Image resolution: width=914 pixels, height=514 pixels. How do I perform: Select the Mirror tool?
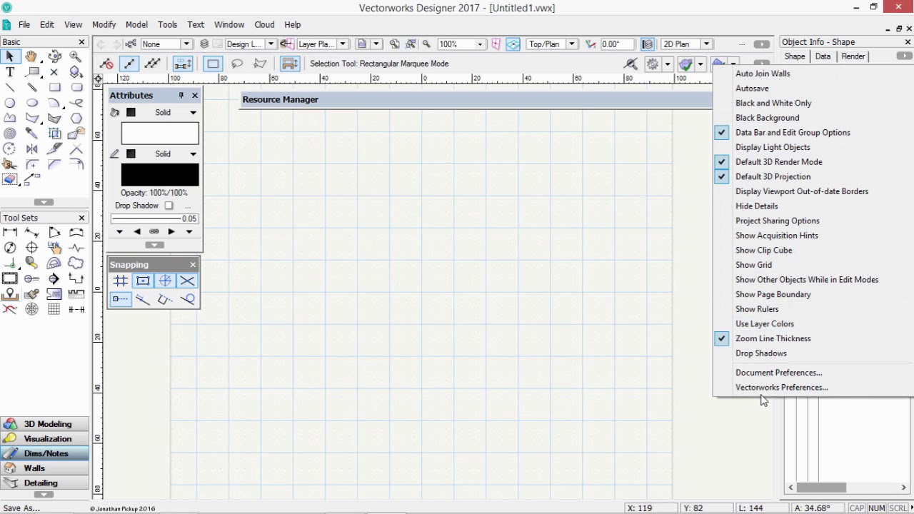(32, 149)
